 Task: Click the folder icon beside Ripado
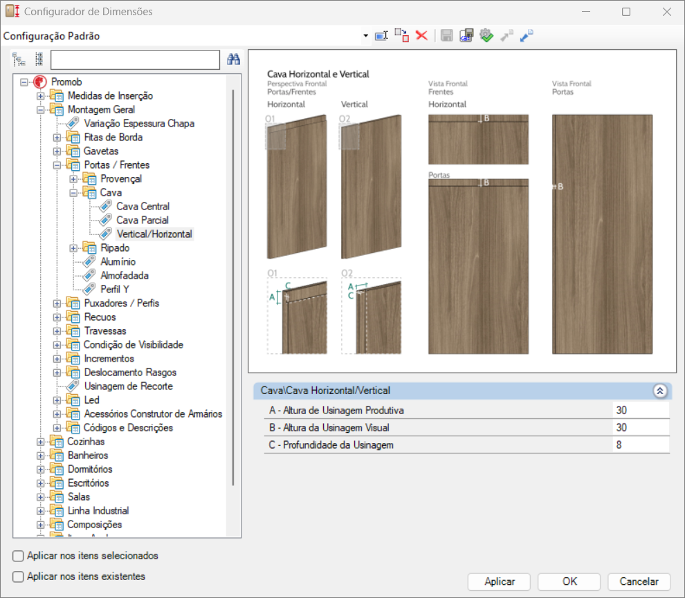[89, 247]
